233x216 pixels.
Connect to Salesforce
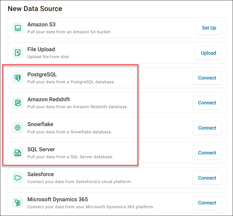(207, 178)
